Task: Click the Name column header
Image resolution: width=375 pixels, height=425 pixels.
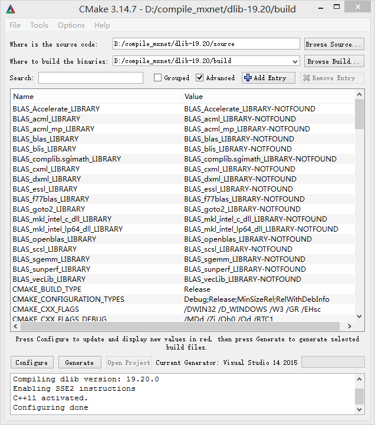Action: [96, 97]
